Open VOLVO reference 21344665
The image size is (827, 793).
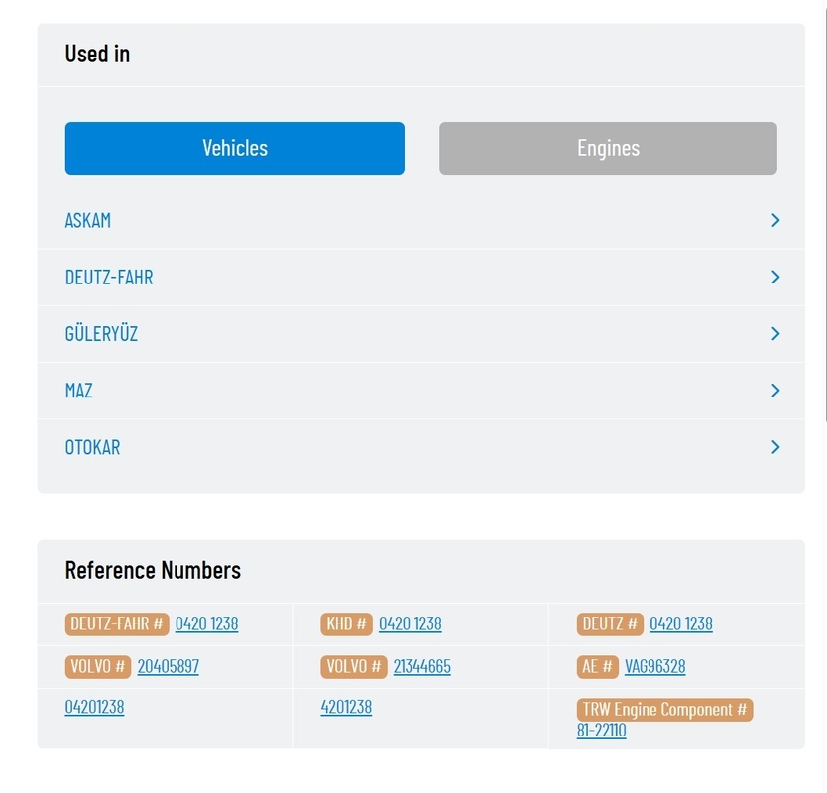(x=422, y=666)
